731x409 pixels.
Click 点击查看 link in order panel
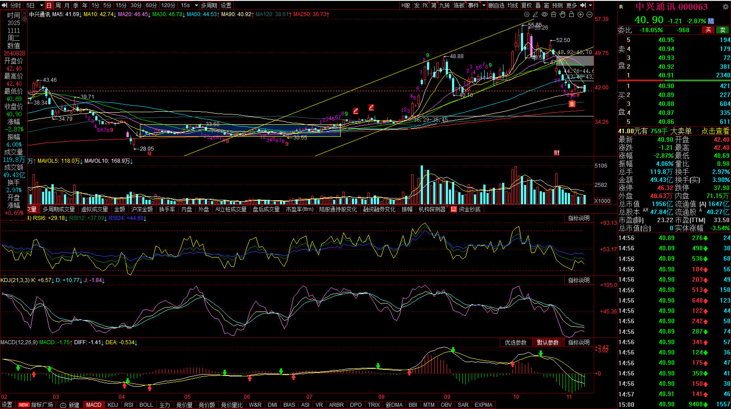[715, 131]
